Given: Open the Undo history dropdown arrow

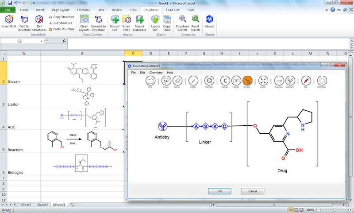Looking at the screenshot, I should tap(20, 3).
